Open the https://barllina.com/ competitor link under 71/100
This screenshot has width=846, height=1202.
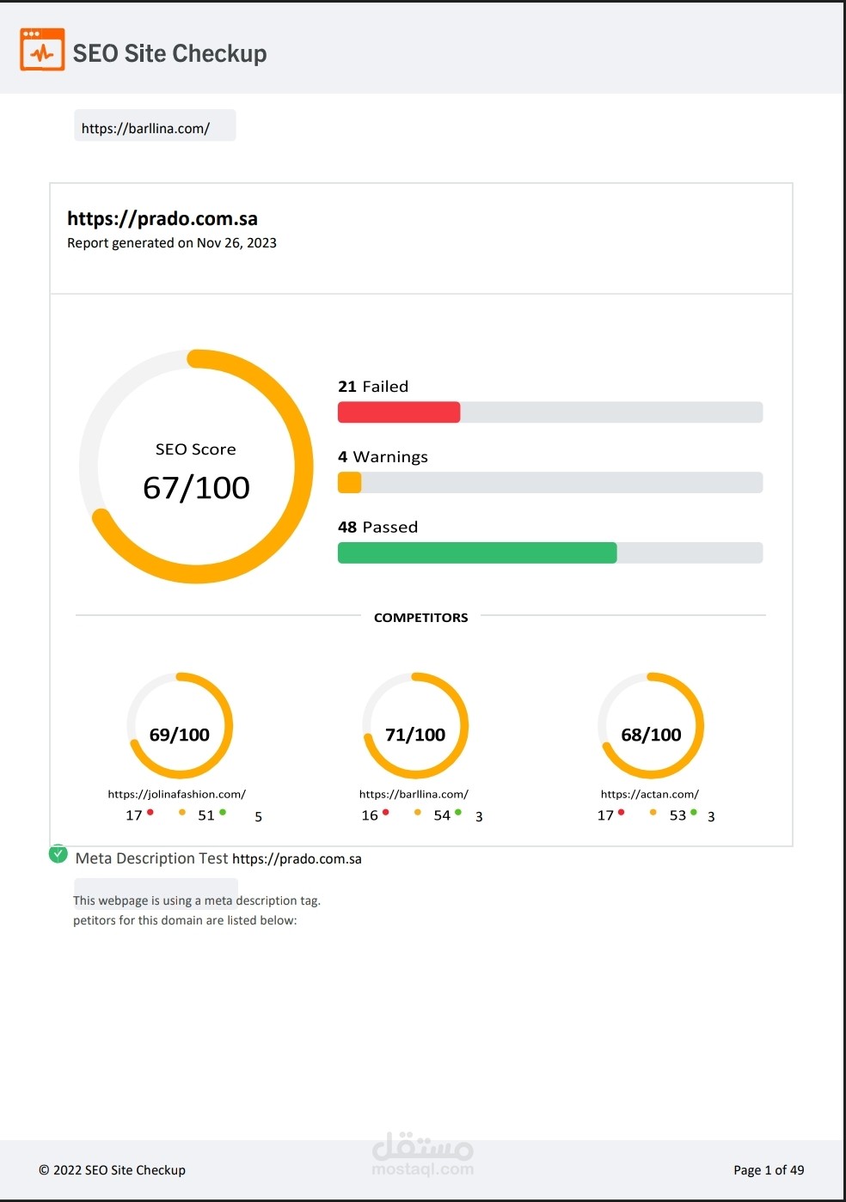pyautogui.click(x=414, y=795)
